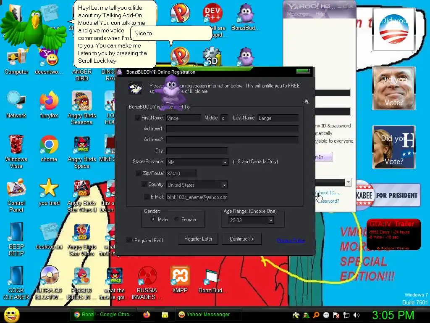The height and width of the screenshot is (323, 430).
Task: Click the McCain 'Did you Vote?' gadget
Action: coord(394,88)
